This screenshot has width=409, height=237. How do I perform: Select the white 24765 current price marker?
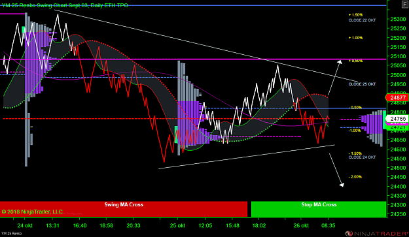pyautogui.click(x=398, y=119)
